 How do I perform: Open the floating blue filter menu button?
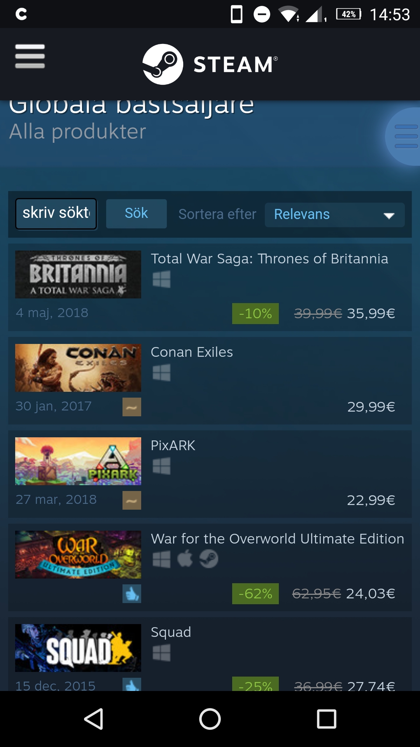pos(404,137)
